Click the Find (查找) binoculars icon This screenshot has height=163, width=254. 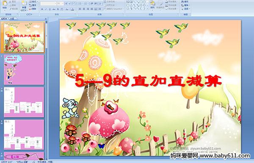pos(183,2)
